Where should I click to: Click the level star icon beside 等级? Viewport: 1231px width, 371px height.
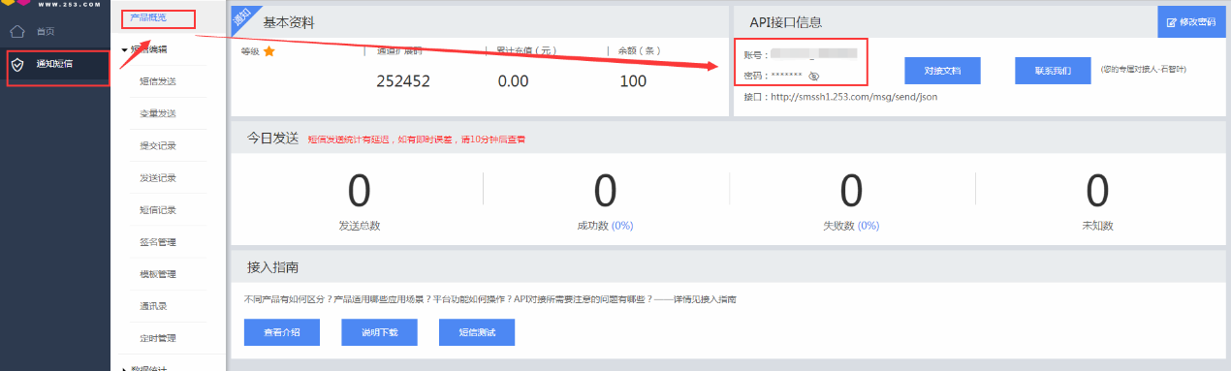[x=269, y=51]
